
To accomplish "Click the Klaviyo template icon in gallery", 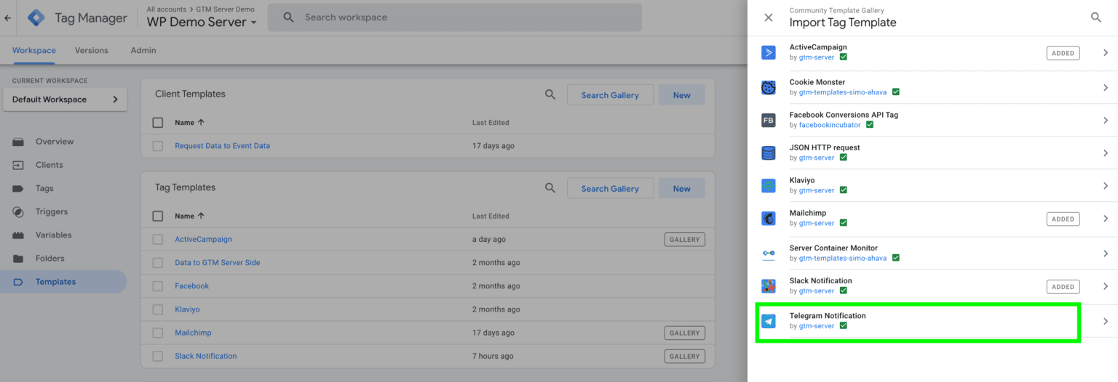I will click(769, 185).
